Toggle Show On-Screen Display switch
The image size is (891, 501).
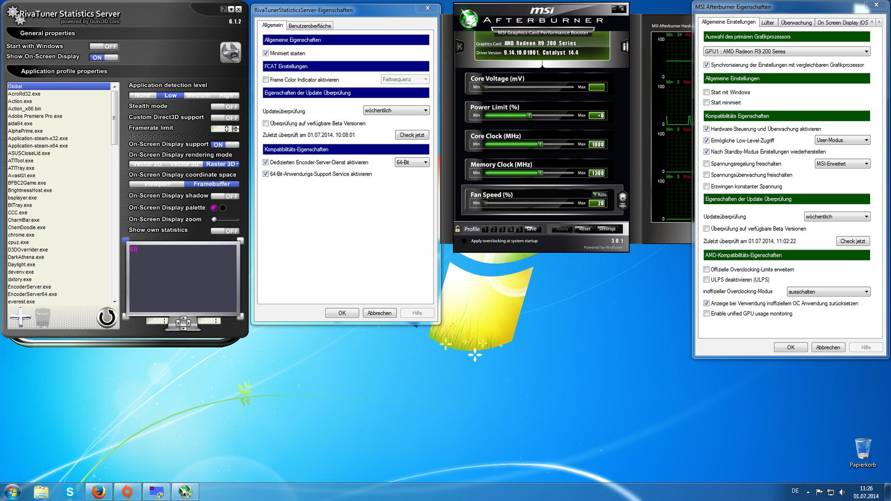pyautogui.click(x=104, y=58)
